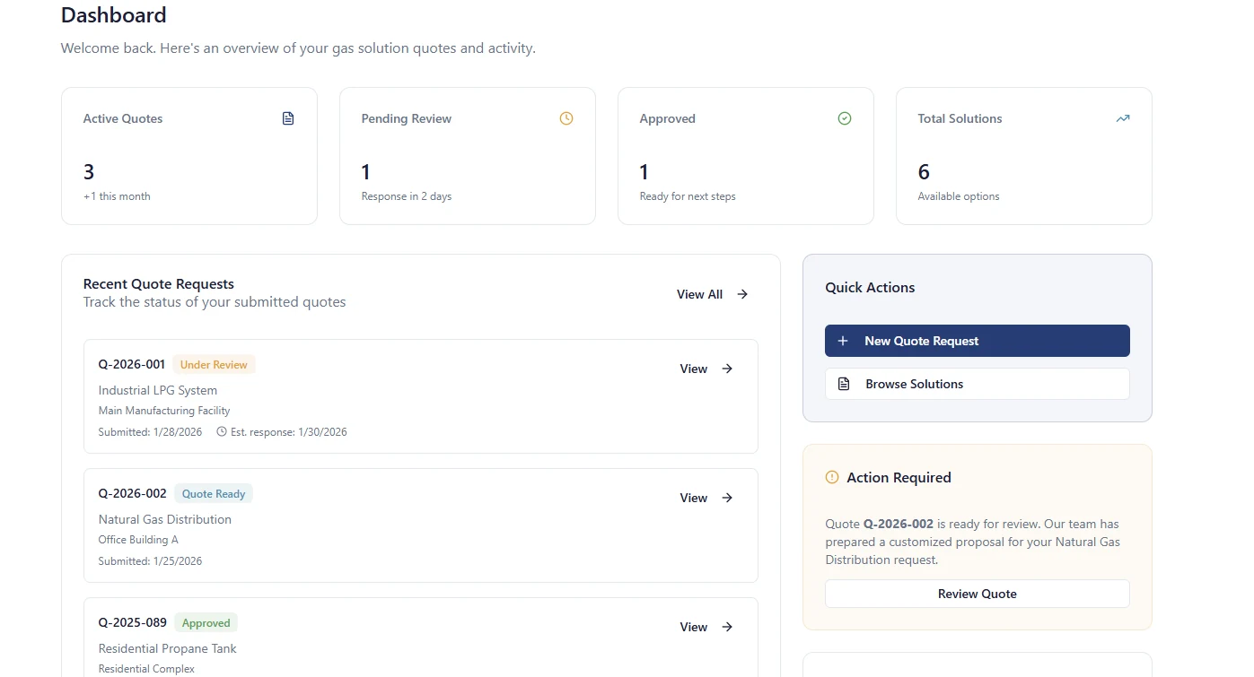The height and width of the screenshot is (677, 1254).
Task: Click the quote ID Q-2026-002 in list
Action: (133, 493)
